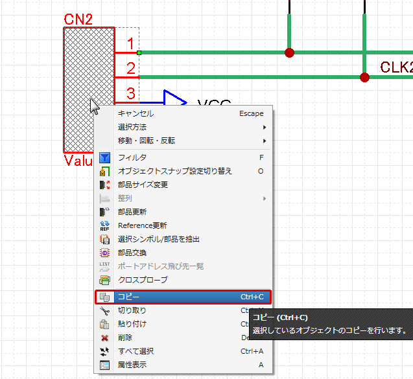The image size is (413, 379).
Task: Click the CN2 reference label
Action: pos(78,19)
